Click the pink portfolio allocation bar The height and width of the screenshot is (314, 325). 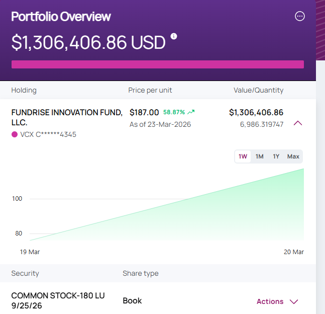[158, 64]
